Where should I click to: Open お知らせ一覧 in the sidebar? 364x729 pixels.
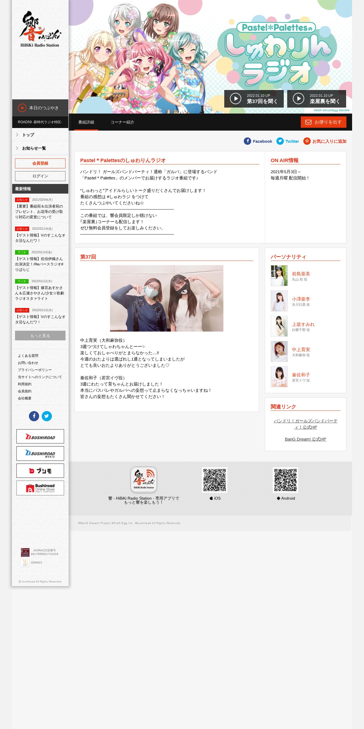40,148
